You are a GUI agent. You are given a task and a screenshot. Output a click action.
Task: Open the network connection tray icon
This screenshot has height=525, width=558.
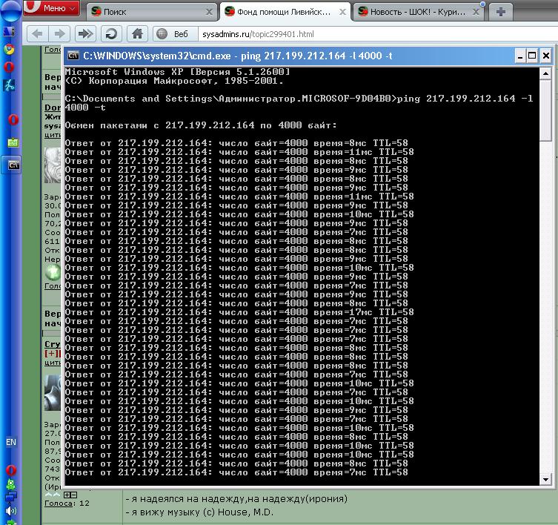[x=10, y=496]
